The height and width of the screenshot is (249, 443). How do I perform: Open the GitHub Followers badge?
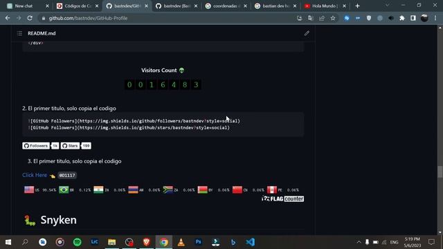pos(36,146)
